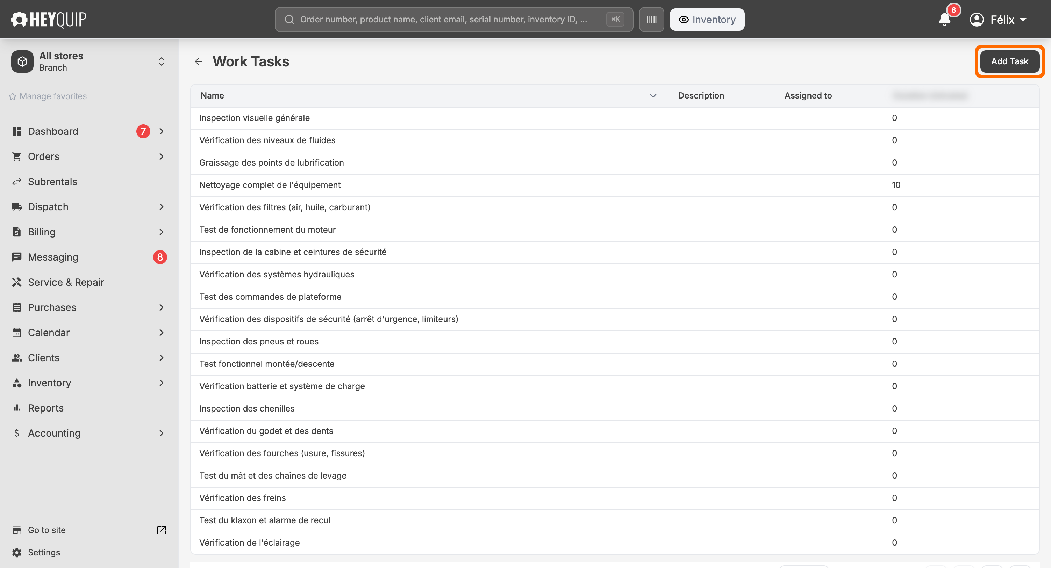This screenshot has height=568, width=1051.
Task: Click the Subrentals arrows icon
Action: [x=17, y=182]
